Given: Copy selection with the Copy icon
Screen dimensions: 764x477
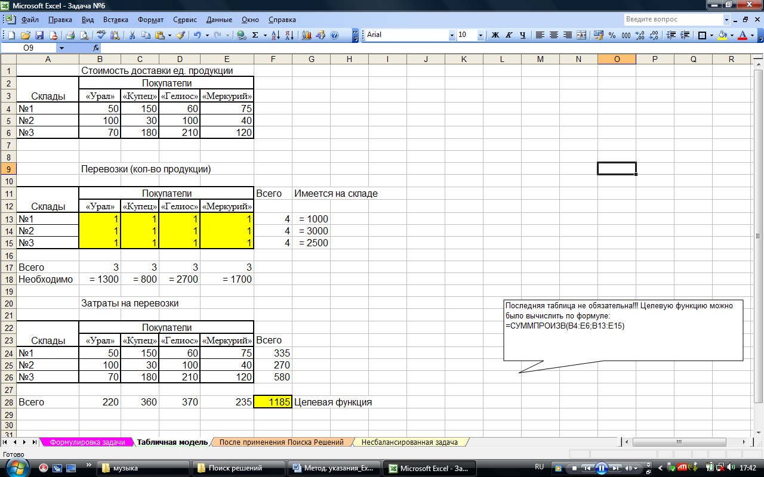Looking at the screenshot, I should coord(146,35).
